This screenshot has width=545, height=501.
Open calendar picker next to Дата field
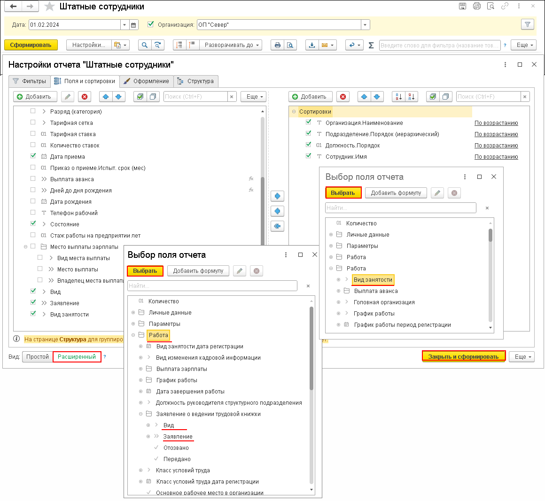tap(133, 25)
